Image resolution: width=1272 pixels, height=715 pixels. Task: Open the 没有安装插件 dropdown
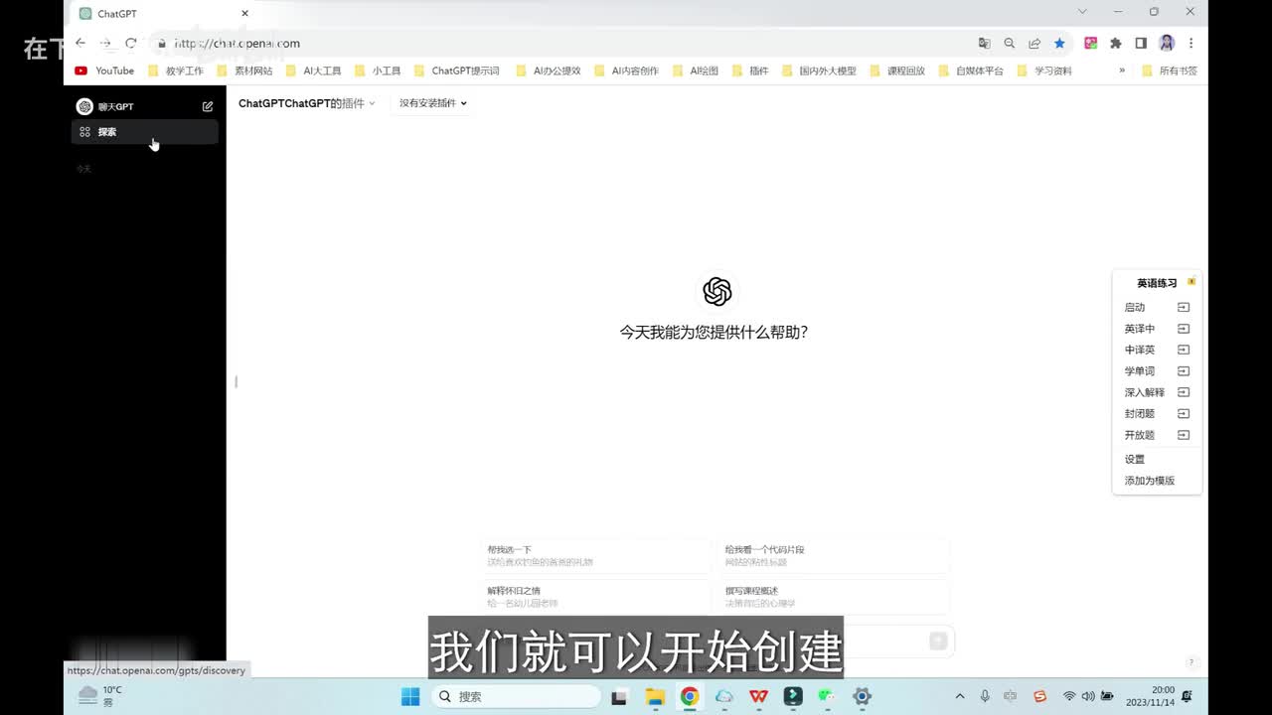(x=432, y=103)
